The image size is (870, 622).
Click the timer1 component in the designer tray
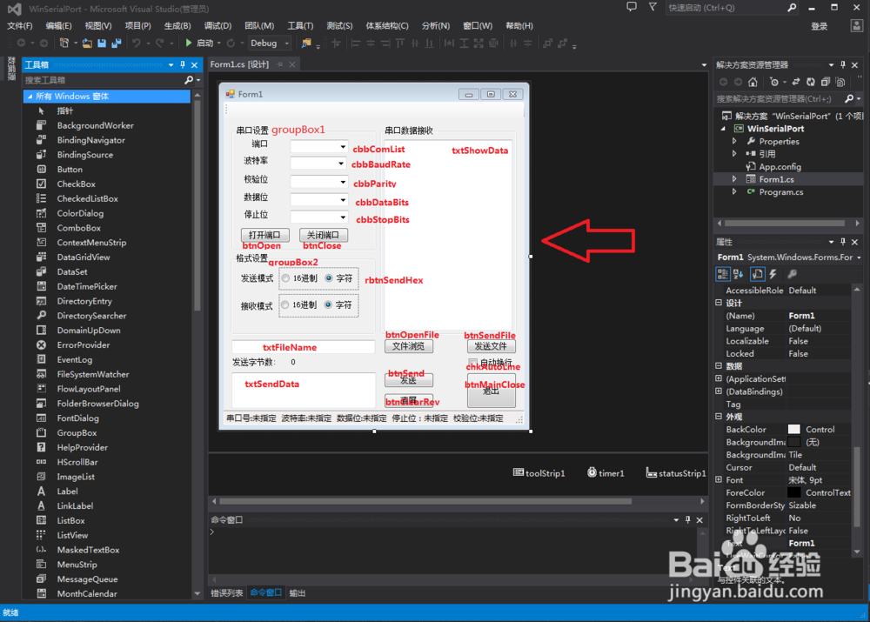pos(606,473)
